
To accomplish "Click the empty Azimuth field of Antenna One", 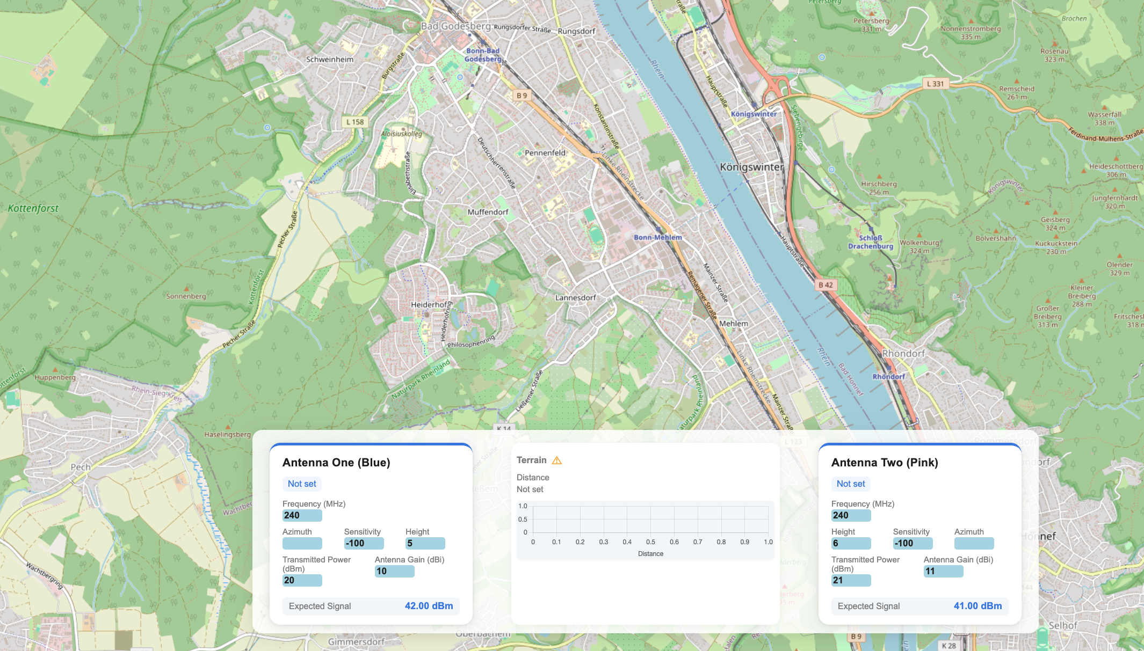I will 302,543.
